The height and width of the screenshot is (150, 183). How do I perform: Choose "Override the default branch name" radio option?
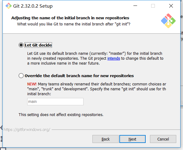click(21, 76)
